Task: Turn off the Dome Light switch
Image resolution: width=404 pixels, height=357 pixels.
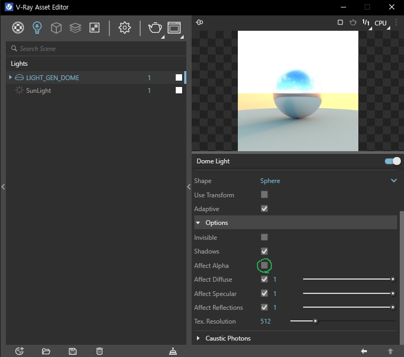Action: (x=392, y=161)
